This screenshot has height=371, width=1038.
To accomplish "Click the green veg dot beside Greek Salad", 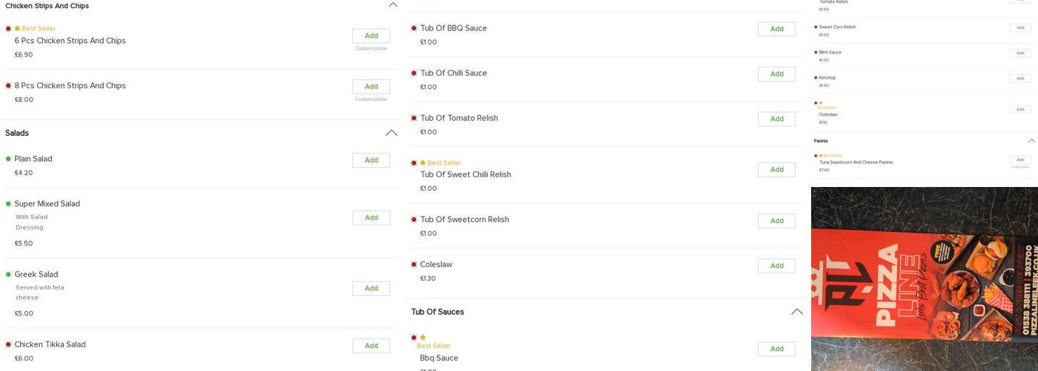I will [8, 275].
